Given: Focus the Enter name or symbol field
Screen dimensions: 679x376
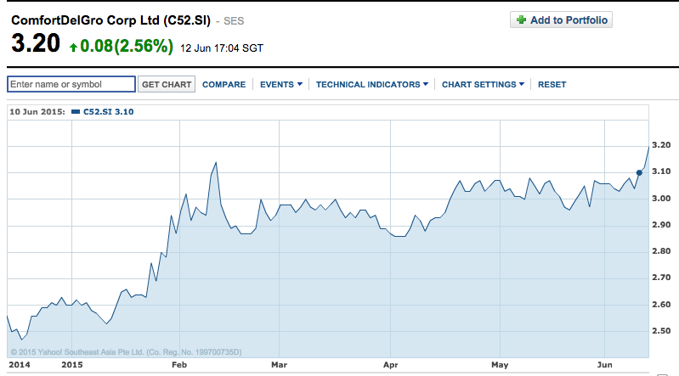Looking at the screenshot, I should click(x=71, y=84).
